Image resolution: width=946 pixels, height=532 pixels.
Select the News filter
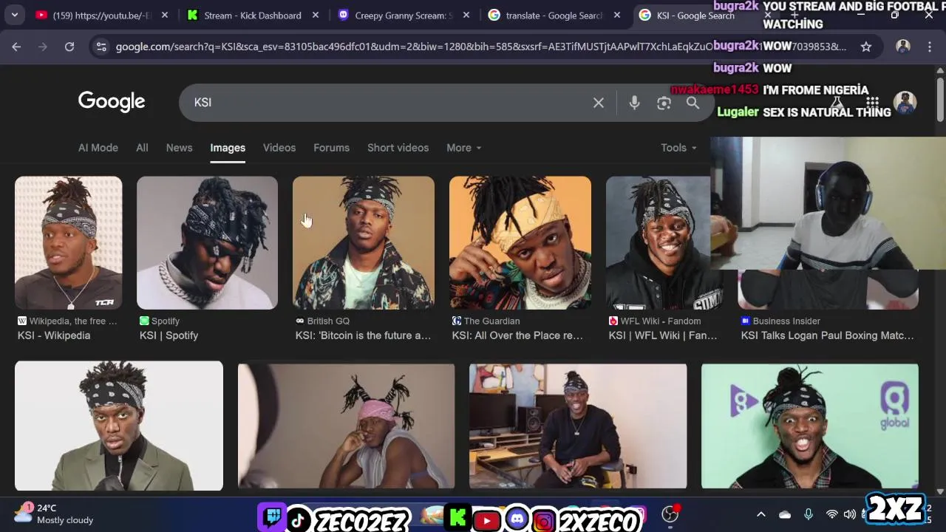click(x=179, y=148)
